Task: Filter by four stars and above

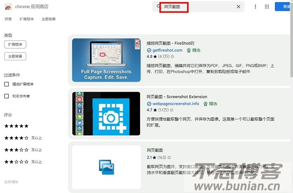Action: 16,138
